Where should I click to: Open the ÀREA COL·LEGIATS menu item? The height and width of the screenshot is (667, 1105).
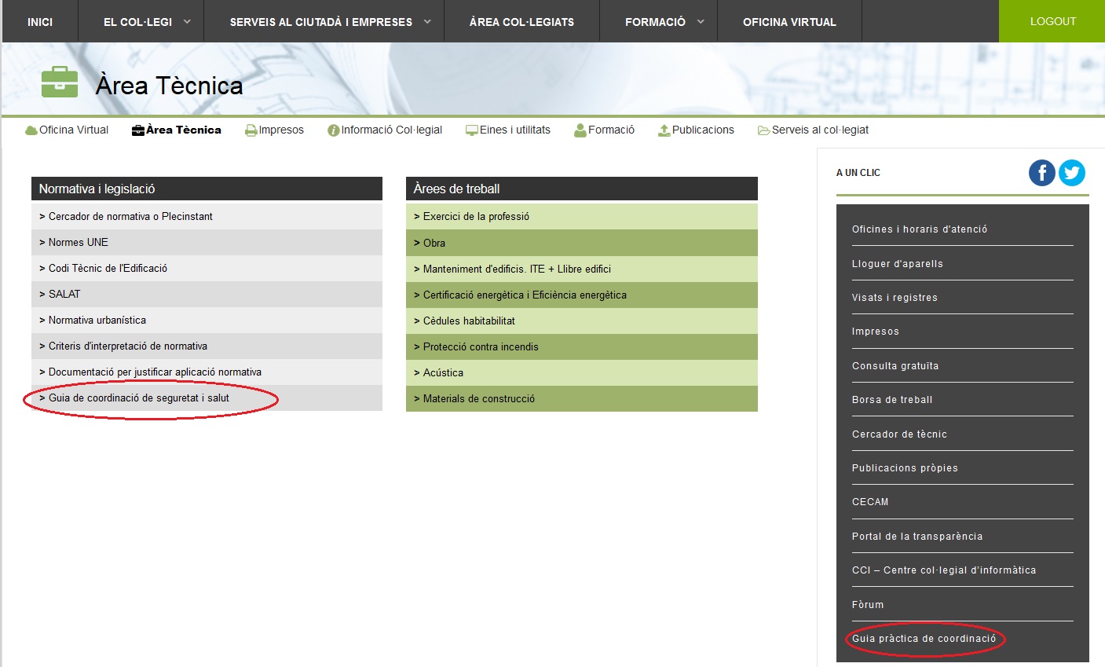(521, 22)
